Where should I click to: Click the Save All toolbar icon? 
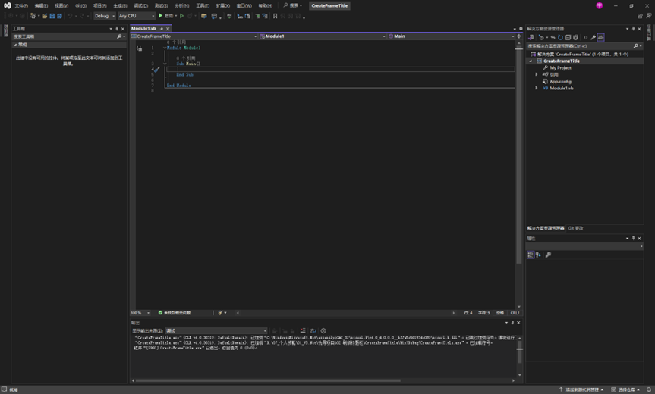[x=59, y=16]
